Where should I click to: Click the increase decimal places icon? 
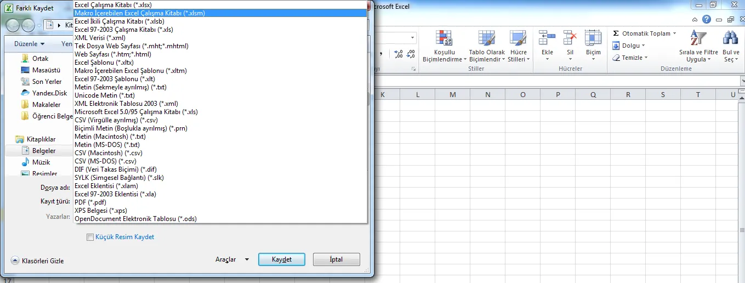point(399,53)
